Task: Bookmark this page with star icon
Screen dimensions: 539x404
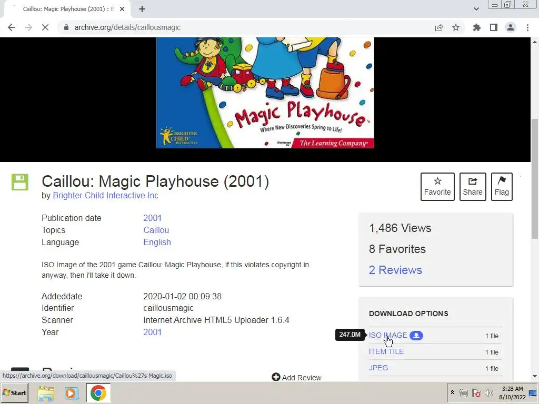Action: (456, 27)
